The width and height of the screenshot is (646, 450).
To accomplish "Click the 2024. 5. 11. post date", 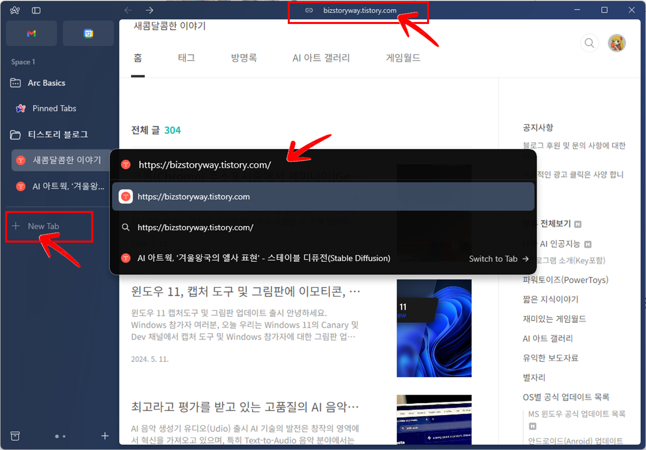I will (x=150, y=359).
